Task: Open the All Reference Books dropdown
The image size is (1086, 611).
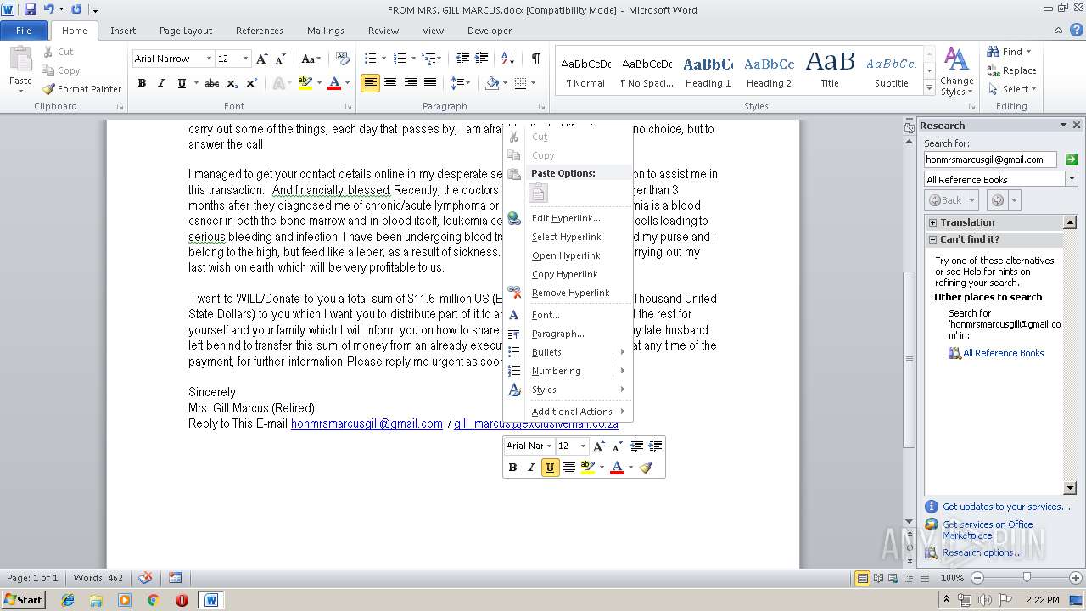Action: click(x=1072, y=179)
